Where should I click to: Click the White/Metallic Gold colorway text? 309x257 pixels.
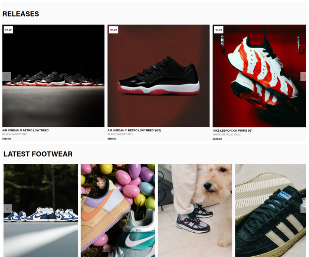coord(227,134)
